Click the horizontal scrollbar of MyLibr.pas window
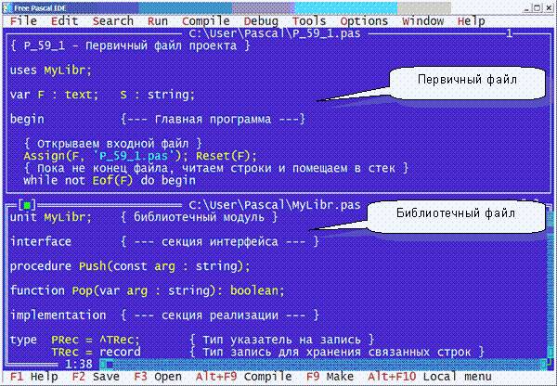Screen dimensions: 557x386 point(323,364)
